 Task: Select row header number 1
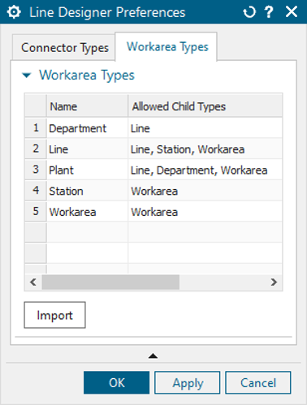click(x=36, y=127)
